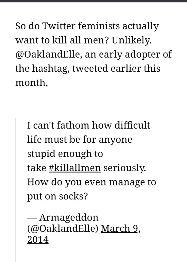Click the tweet line "I can't fathom how difficult"

(x=88, y=125)
